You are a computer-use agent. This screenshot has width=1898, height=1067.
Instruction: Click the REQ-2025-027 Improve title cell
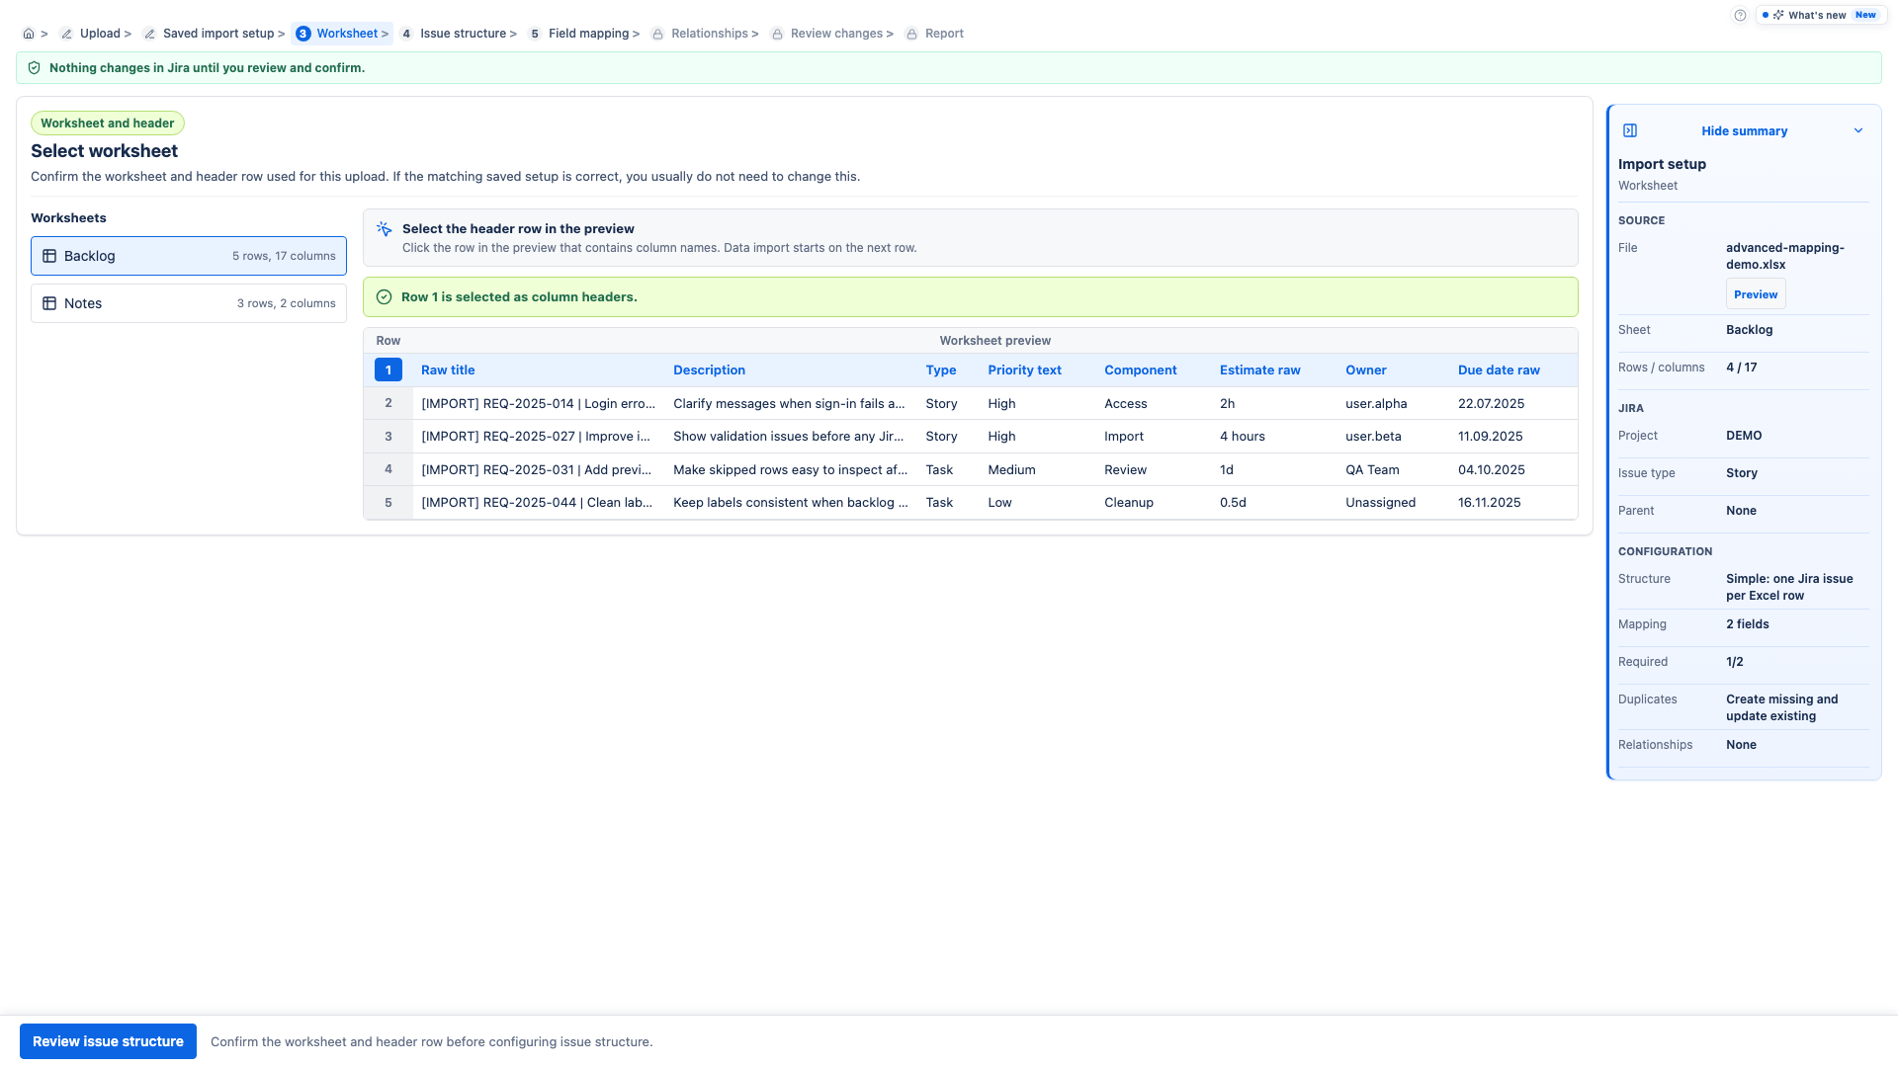(x=536, y=436)
